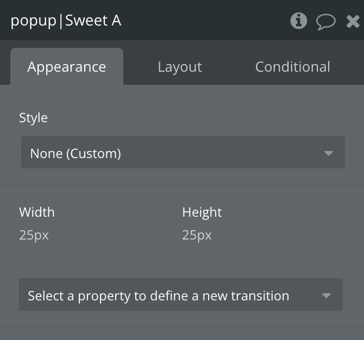The height and width of the screenshot is (340, 364).
Task: Click the 'Select a property' transition text
Action: coord(159,296)
